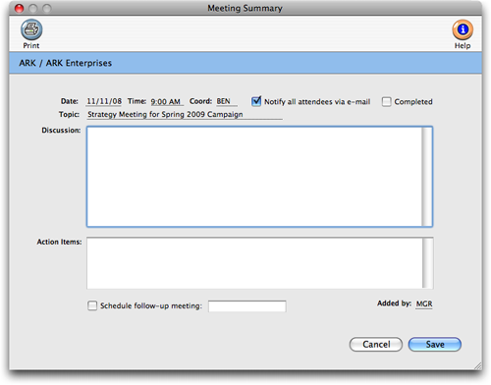Save the meeting summary
Image resolution: width=491 pixels, height=385 pixels.
[435, 345]
